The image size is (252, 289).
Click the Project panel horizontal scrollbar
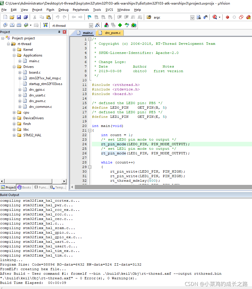click(x=28, y=181)
